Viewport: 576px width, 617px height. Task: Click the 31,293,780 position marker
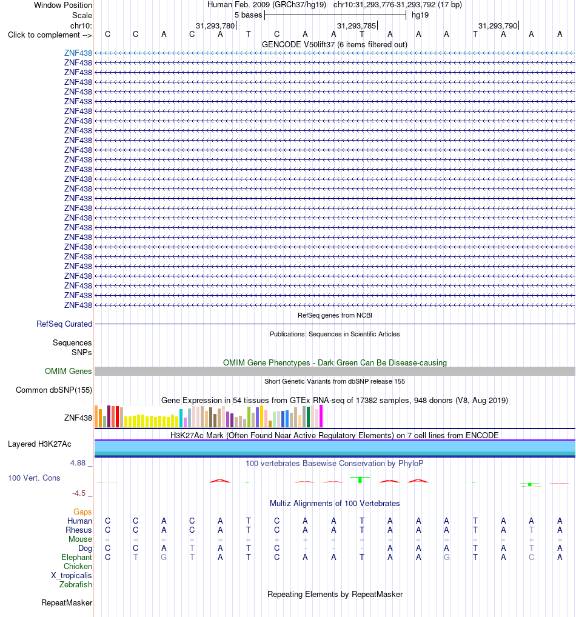[215, 26]
